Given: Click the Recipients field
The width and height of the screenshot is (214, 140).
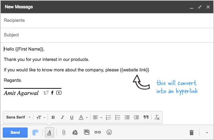Looking at the screenshot, I should [x=107, y=20].
